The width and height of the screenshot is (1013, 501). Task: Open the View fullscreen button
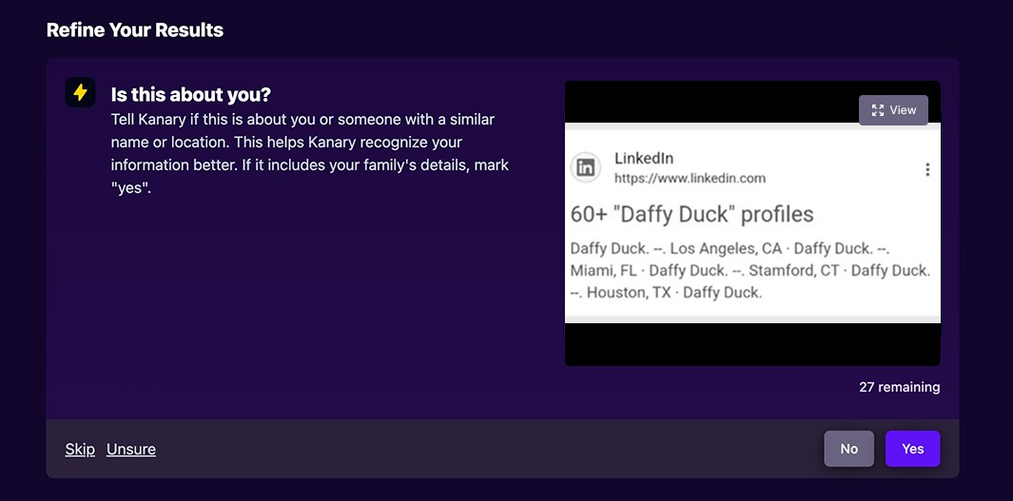pos(893,110)
